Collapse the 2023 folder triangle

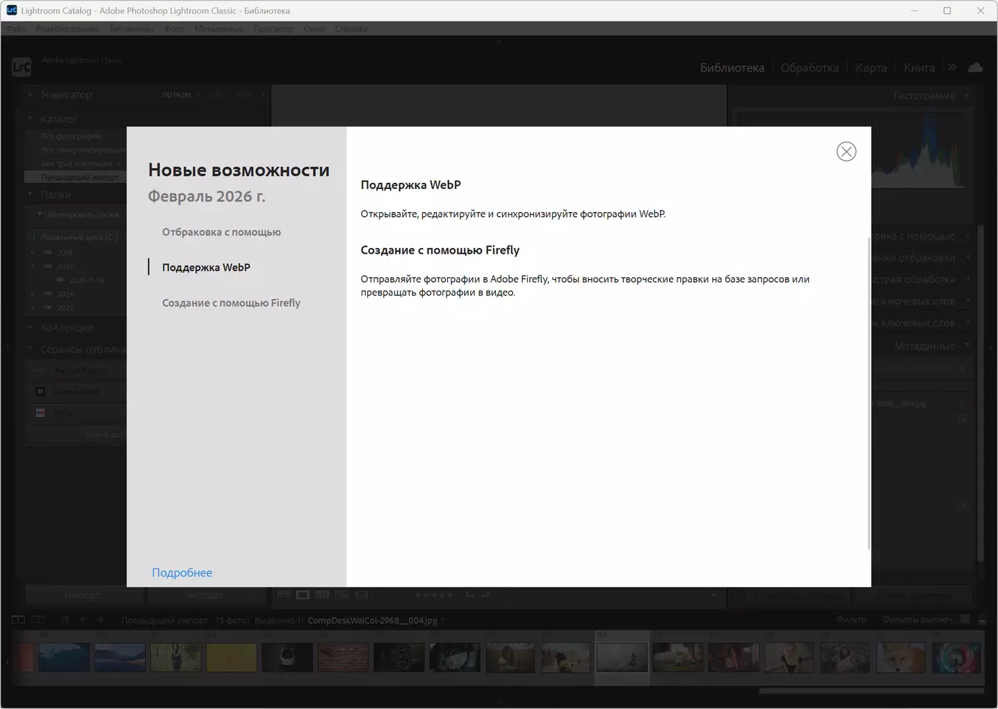point(33,266)
